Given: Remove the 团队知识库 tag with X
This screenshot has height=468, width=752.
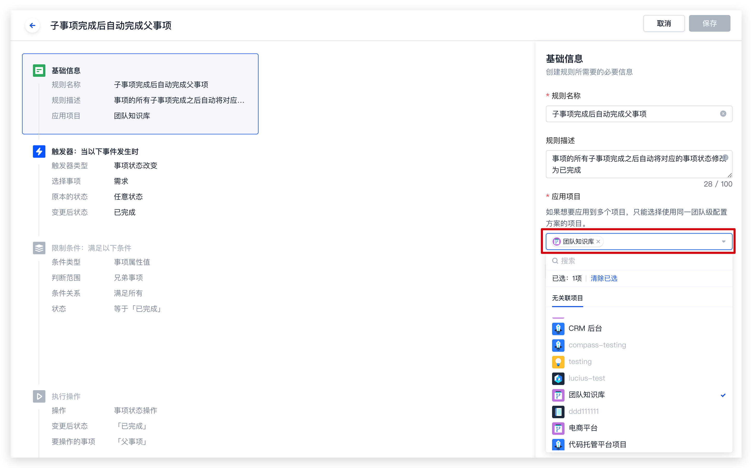Looking at the screenshot, I should tap(598, 242).
